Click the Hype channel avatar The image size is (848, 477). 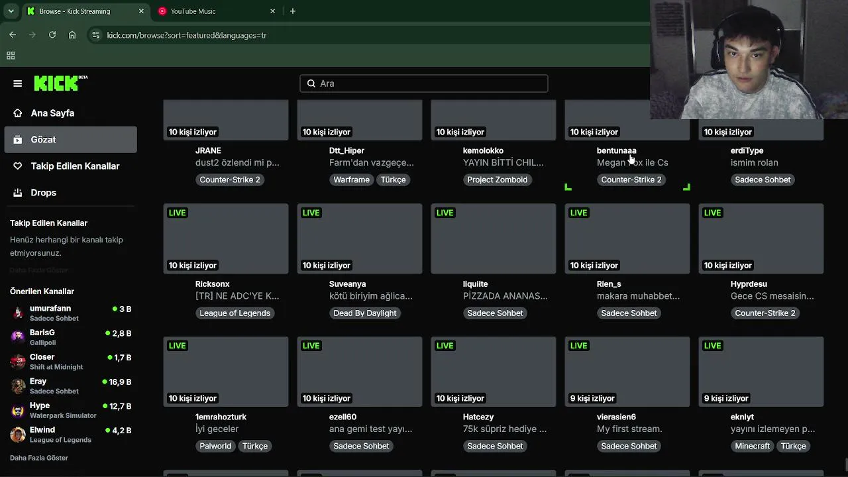[x=18, y=411]
